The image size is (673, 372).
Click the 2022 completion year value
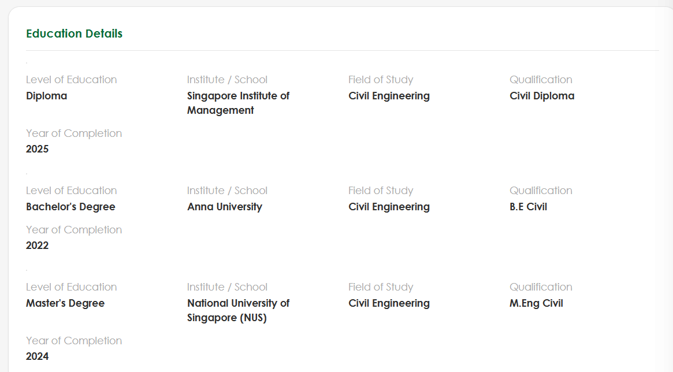click(x=38, y=245)
